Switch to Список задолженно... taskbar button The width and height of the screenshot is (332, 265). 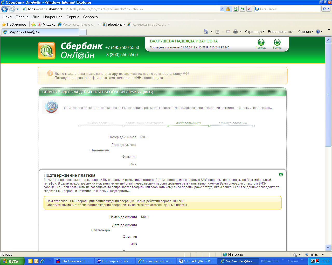coord(155,261)
